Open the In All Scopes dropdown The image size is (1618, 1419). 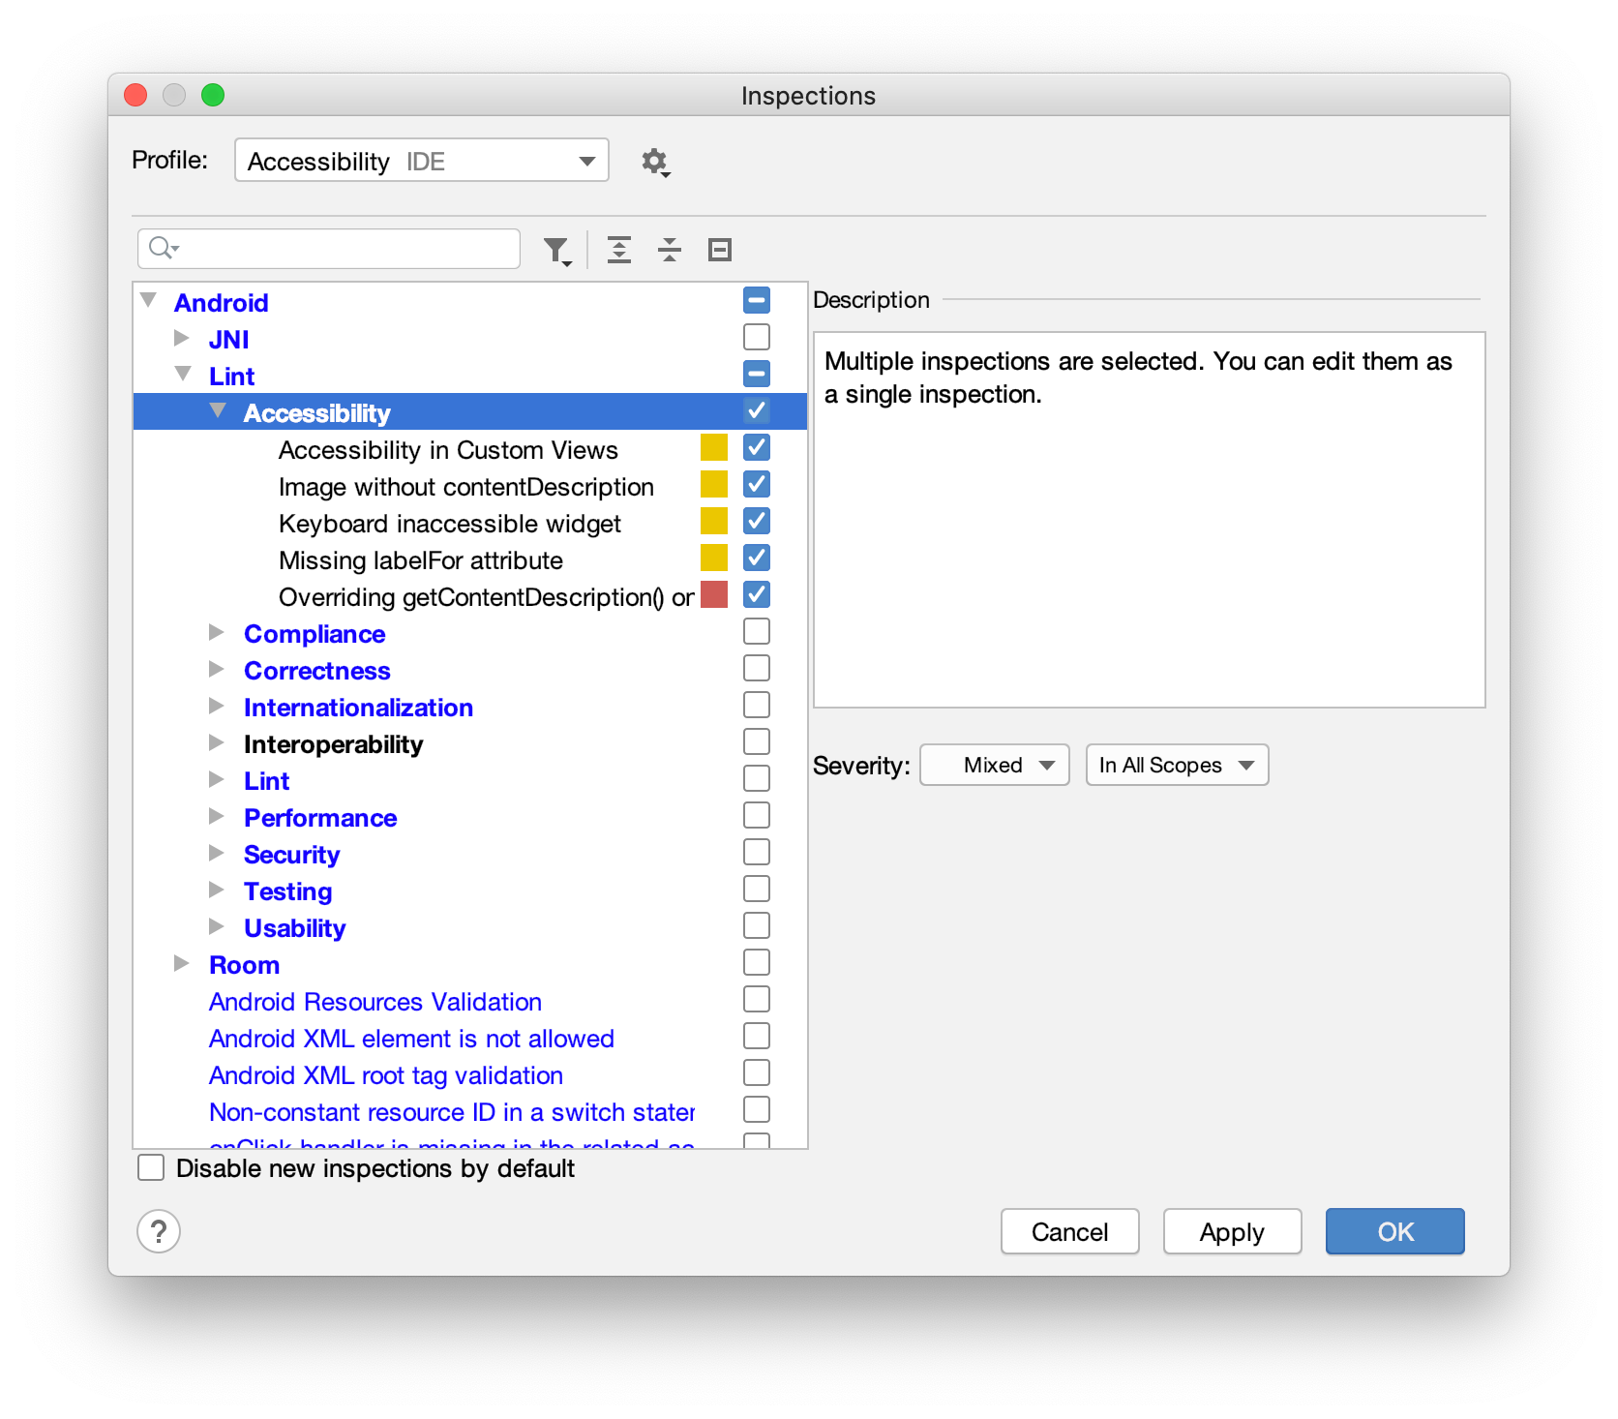click(1177, 765)
